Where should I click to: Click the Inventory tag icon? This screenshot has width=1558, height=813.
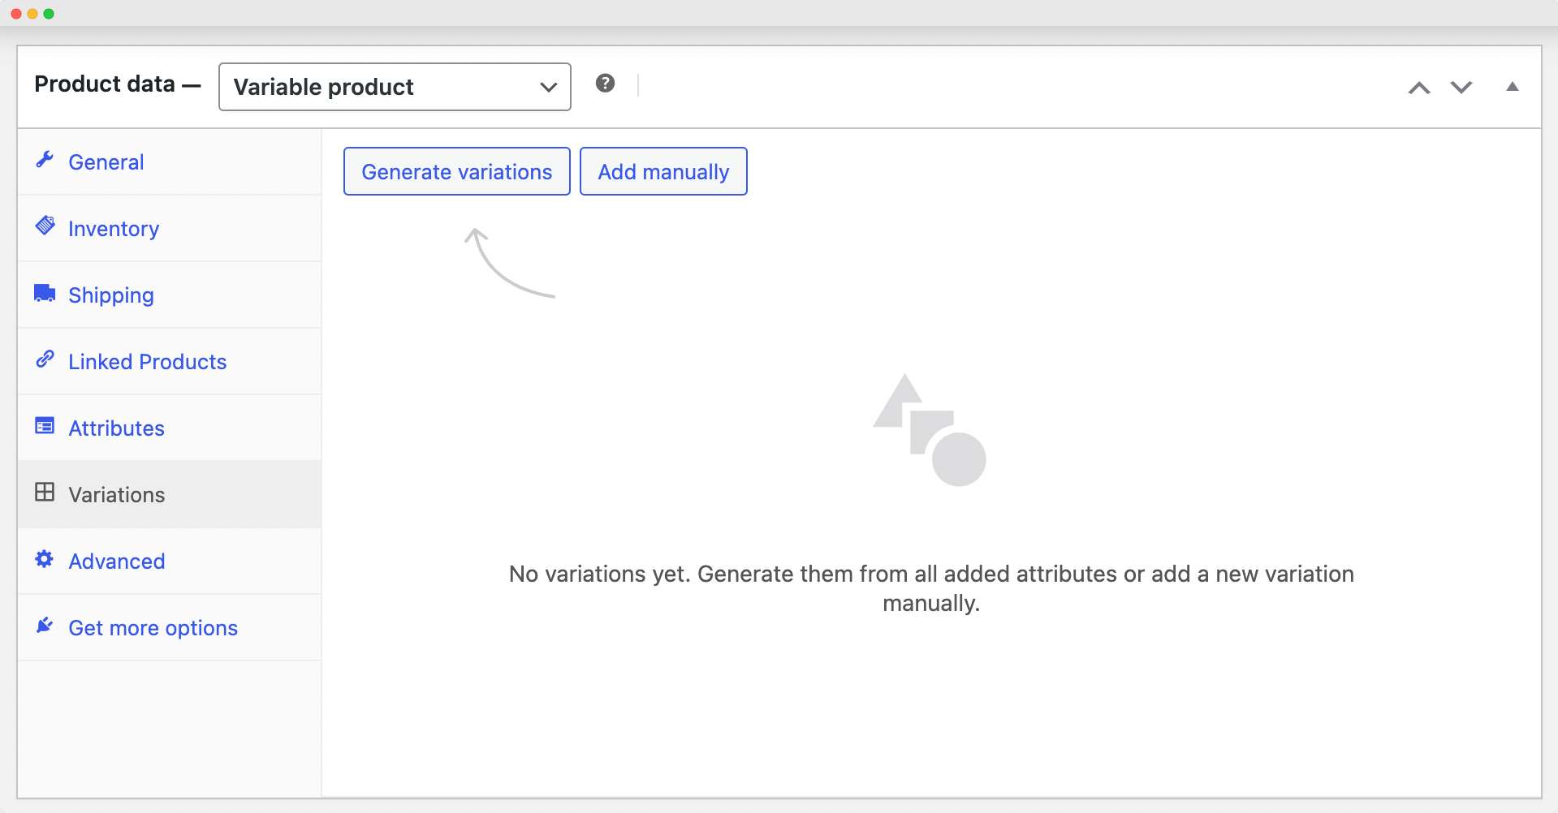[45, 226]
